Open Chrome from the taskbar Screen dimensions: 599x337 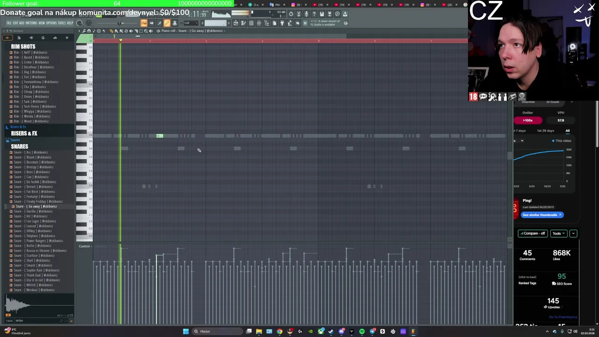tap(279, 331)
